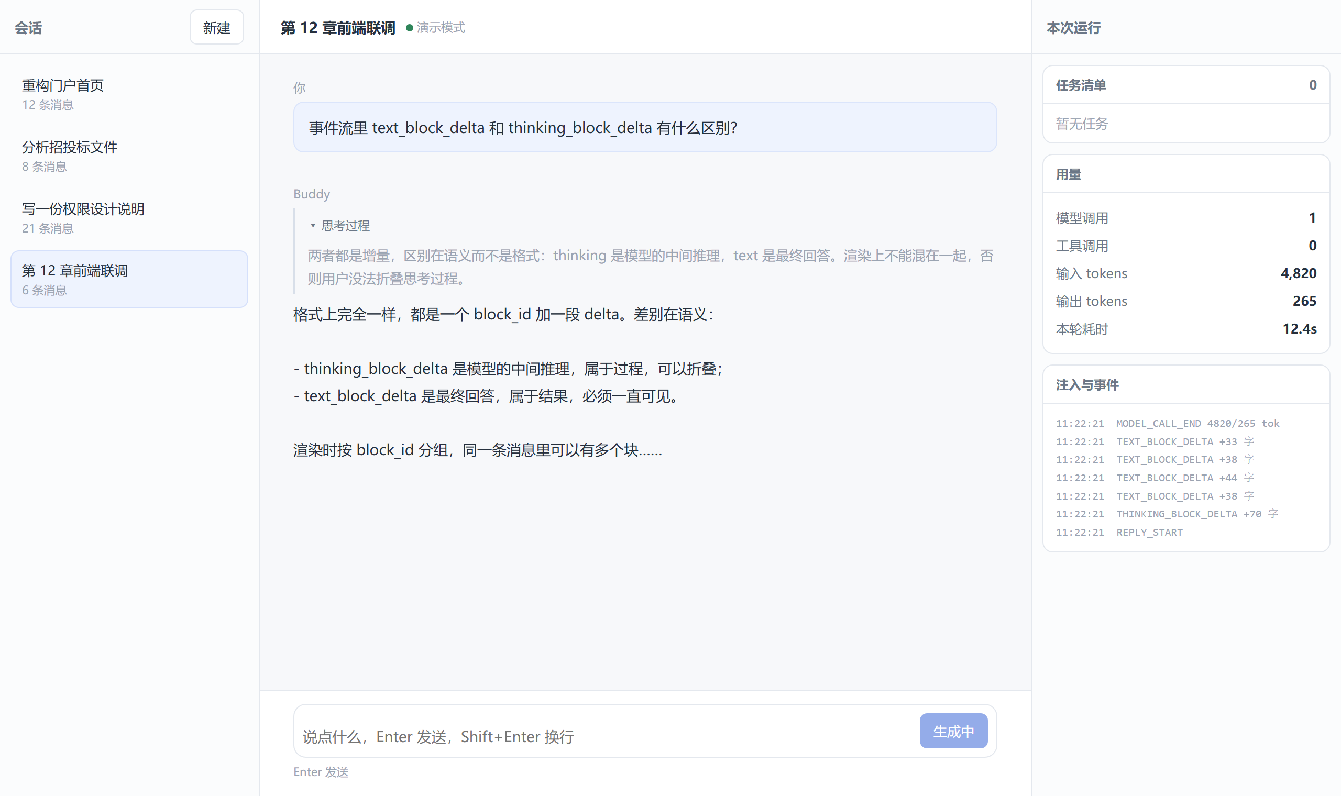Click the green 演示模式 status dot

[409, 28]
